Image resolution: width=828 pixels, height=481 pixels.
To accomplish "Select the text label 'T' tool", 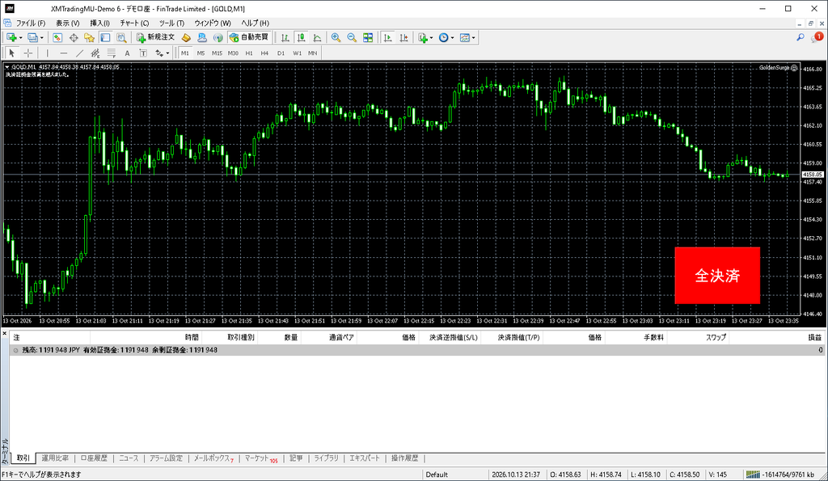I will (143, 53).
